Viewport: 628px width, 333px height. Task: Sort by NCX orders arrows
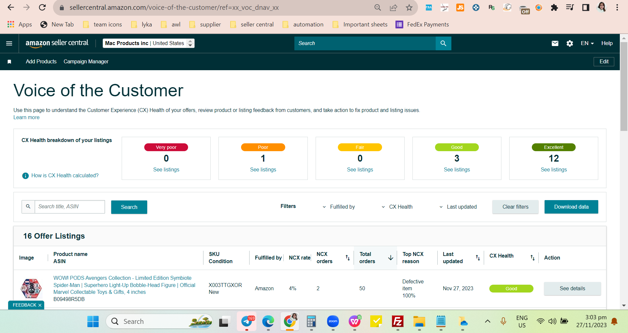(348, 258)
